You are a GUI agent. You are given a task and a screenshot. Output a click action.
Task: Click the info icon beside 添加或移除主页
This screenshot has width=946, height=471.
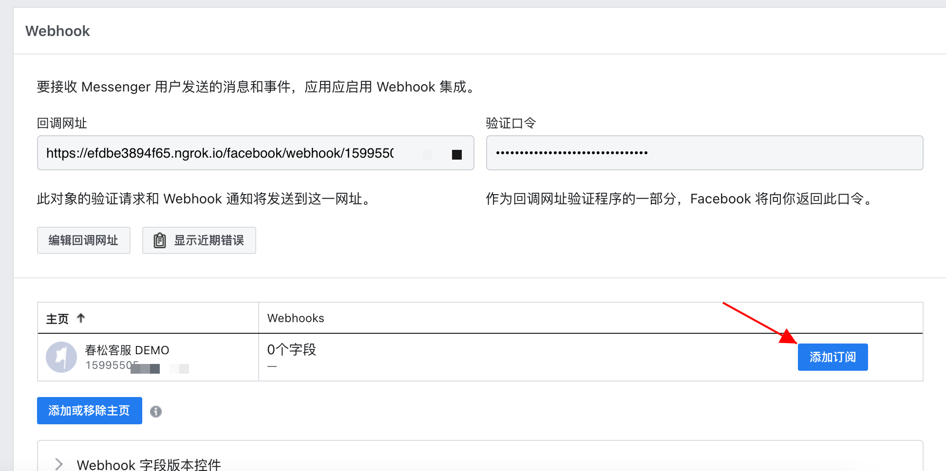pyautogui.click(x=156, y=412)
